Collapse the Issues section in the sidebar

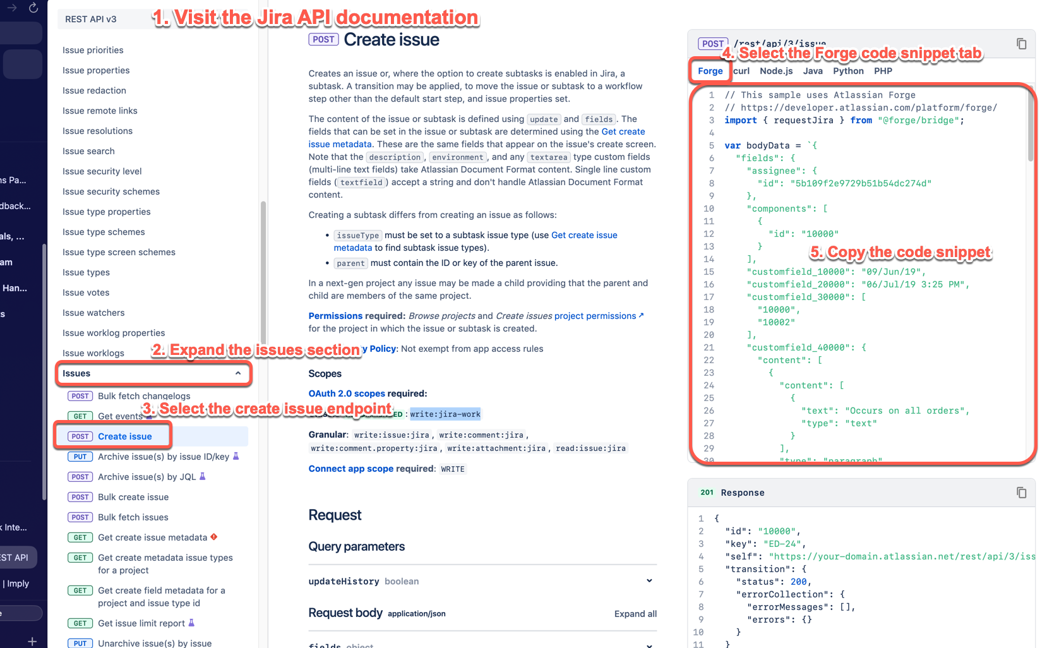click(238, 373)
